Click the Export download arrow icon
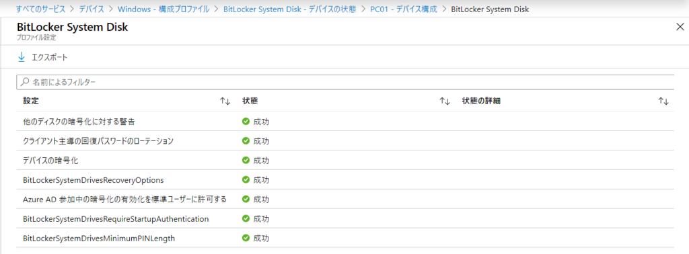Screen dimensions: 689x254 tap(21, 57)
